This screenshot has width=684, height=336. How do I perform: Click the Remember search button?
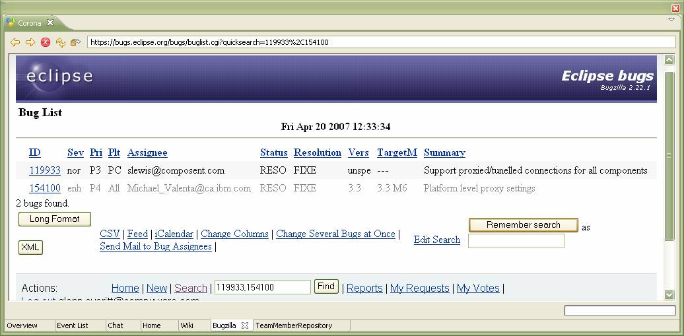524,225
